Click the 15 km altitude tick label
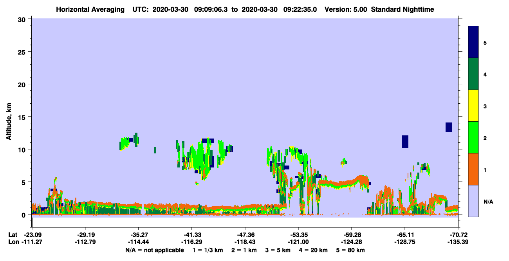Viewport: 509px width, 261px height. pos(23,117)
